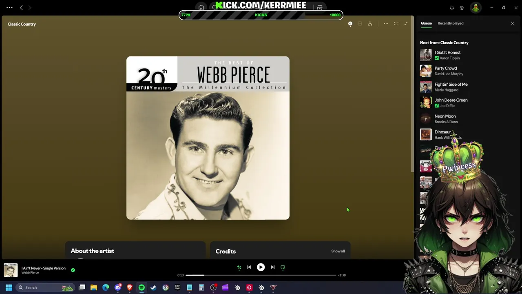Open the notifications bell

click(x=452, y=8)
